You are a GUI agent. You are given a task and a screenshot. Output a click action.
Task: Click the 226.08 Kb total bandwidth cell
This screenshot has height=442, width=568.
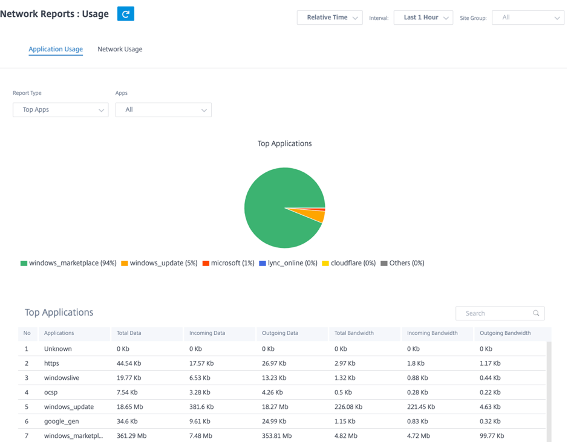click(348, 407)
